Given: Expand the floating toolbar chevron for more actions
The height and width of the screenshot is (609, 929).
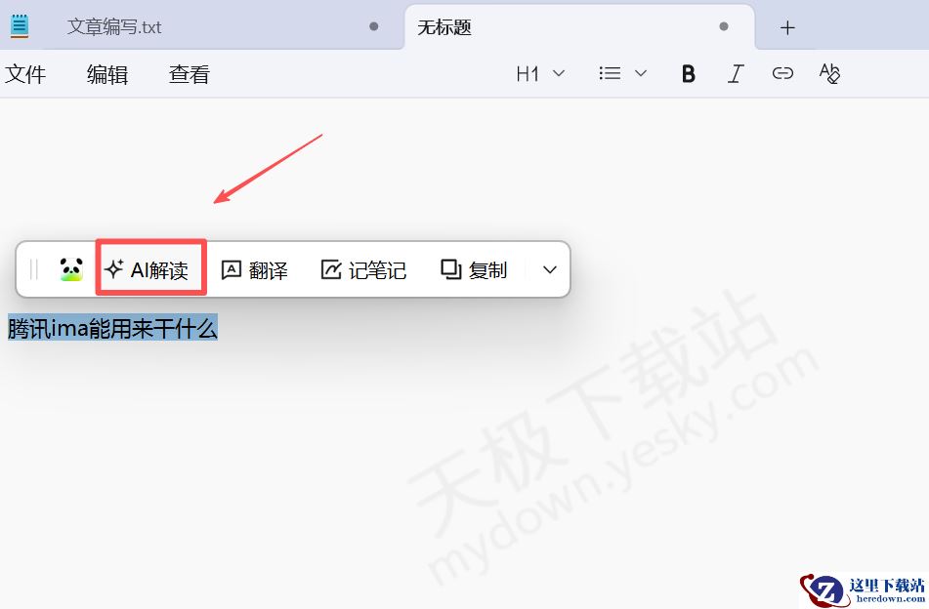Looking at the screenshot, I should pos(548,269).
